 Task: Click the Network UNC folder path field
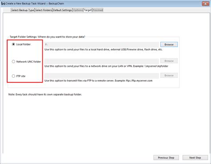(x=101, y=61)
